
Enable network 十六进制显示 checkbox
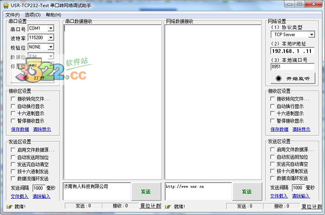pyautogui.click(x=272, y=113)
